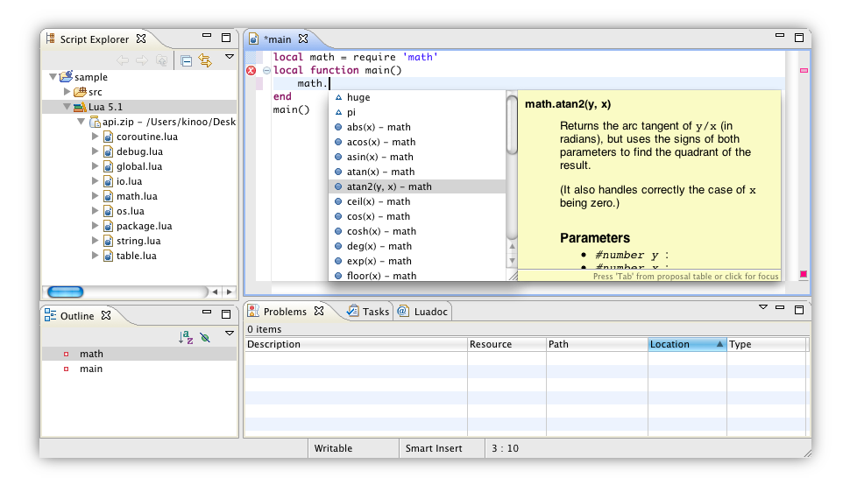
Task: Select the Problems tab
Action: pyautogui.click(x=285, y=312)
